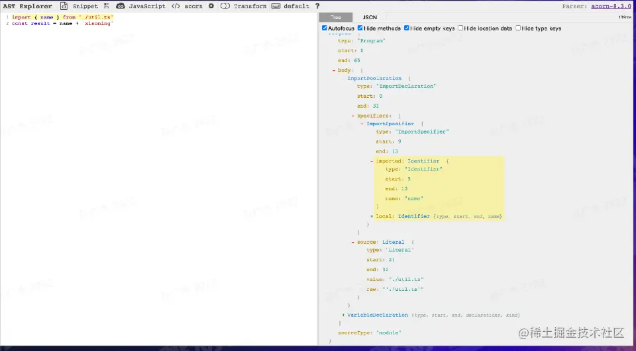Click the raw "'./util.ts'" entry
The width and height of the screenshot is (636, 351).
point(395,289)
